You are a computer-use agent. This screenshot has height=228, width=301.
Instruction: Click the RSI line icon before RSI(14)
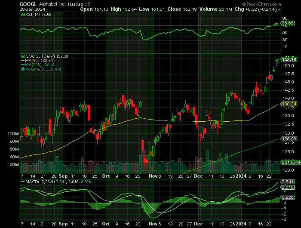pyautogui.click(x=23, y=14)
